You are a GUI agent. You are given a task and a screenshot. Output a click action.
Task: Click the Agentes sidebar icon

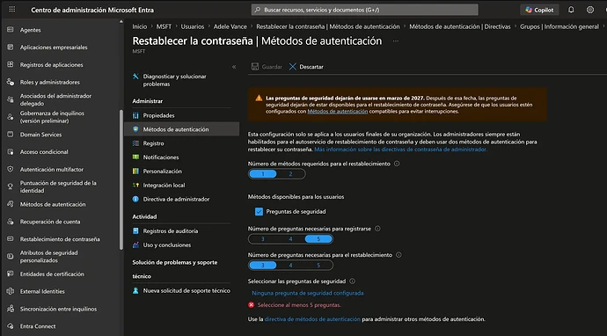coord(11,29)
